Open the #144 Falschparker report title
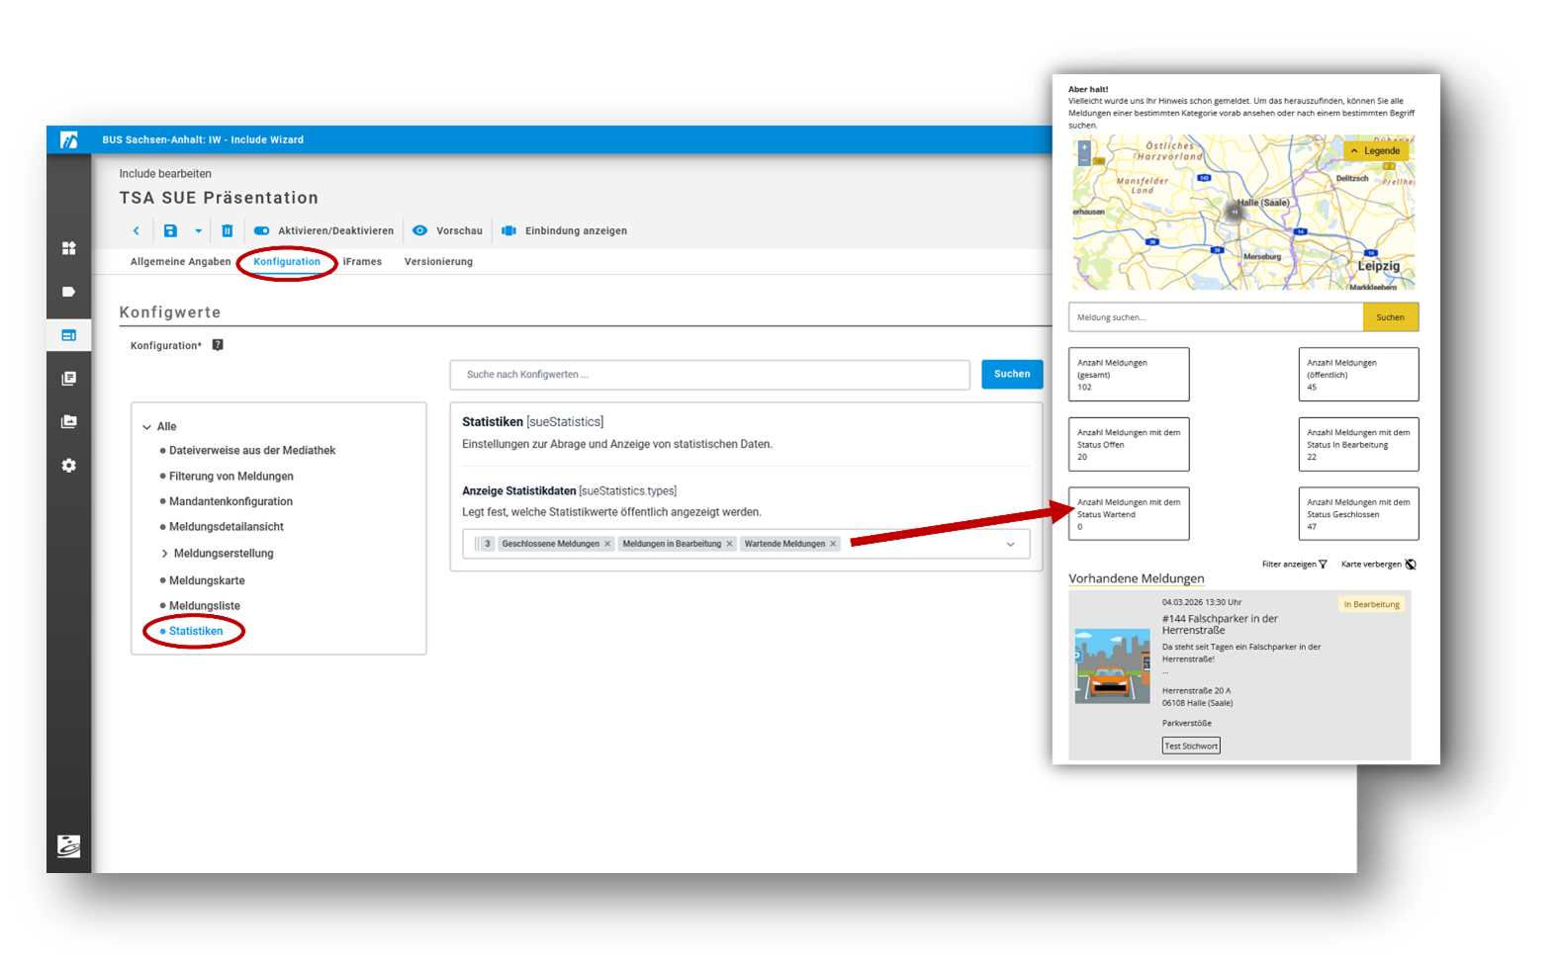 (1220, 625)
